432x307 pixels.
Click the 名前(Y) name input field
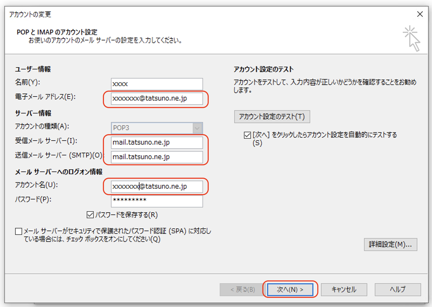(156, 84)
